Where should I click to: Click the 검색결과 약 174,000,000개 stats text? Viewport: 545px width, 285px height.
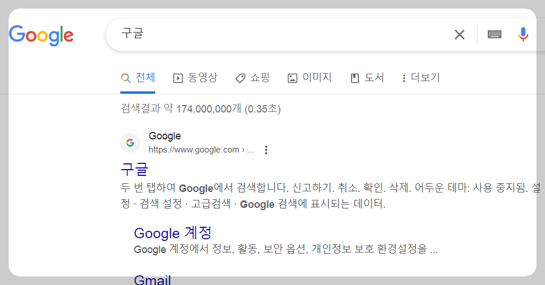point(200,109)
